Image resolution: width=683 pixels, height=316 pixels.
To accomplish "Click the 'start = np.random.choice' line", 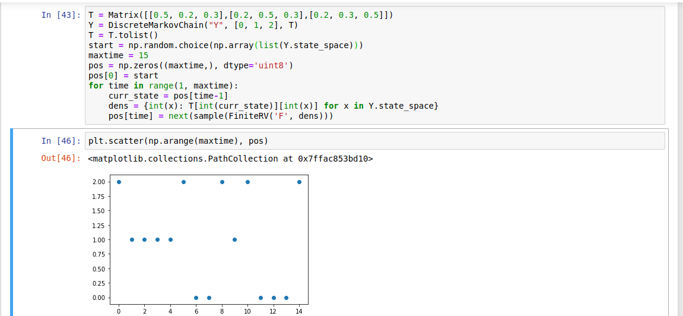I will coord(226,45).
